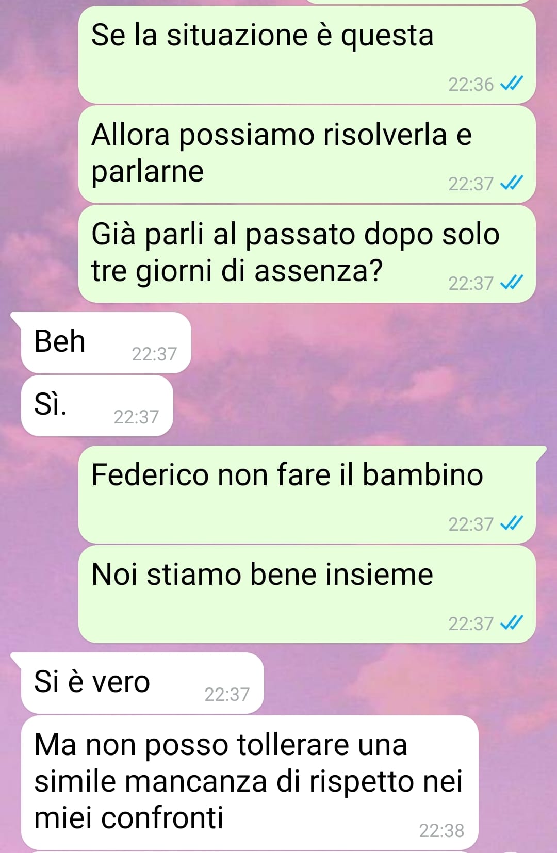This screenshot has height=853, width=557.
Task: Tap read ticks on 'tre giorni di assenza' message
Action: [512, 282]
